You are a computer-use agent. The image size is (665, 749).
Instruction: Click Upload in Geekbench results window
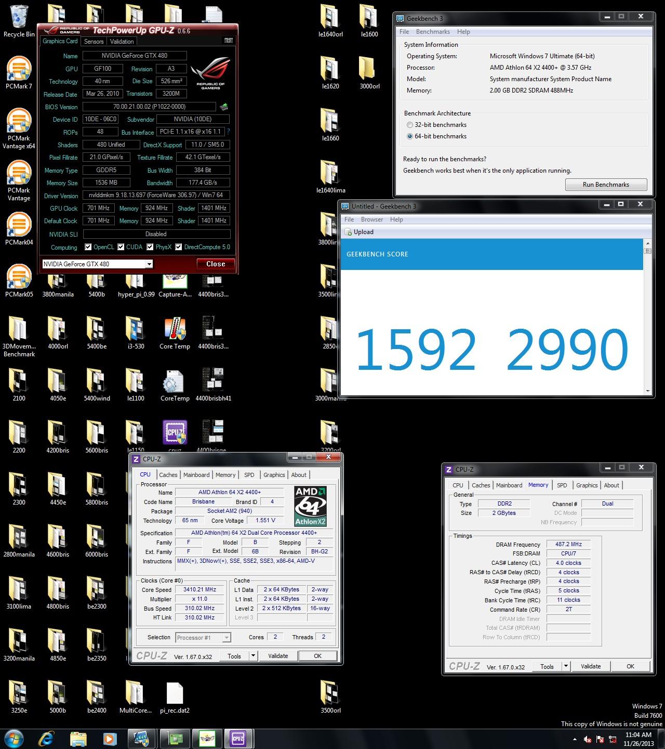pyautogui.click(x=359, y=232)
